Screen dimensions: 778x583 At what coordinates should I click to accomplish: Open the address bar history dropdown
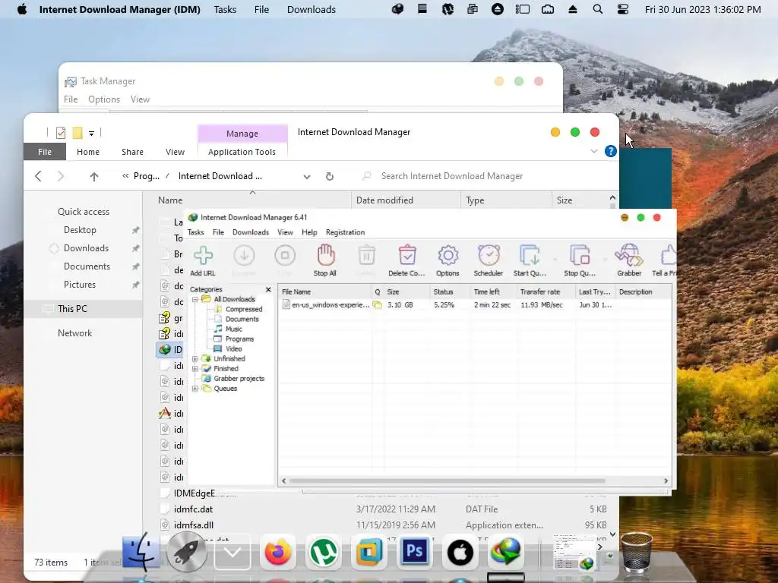307,177
